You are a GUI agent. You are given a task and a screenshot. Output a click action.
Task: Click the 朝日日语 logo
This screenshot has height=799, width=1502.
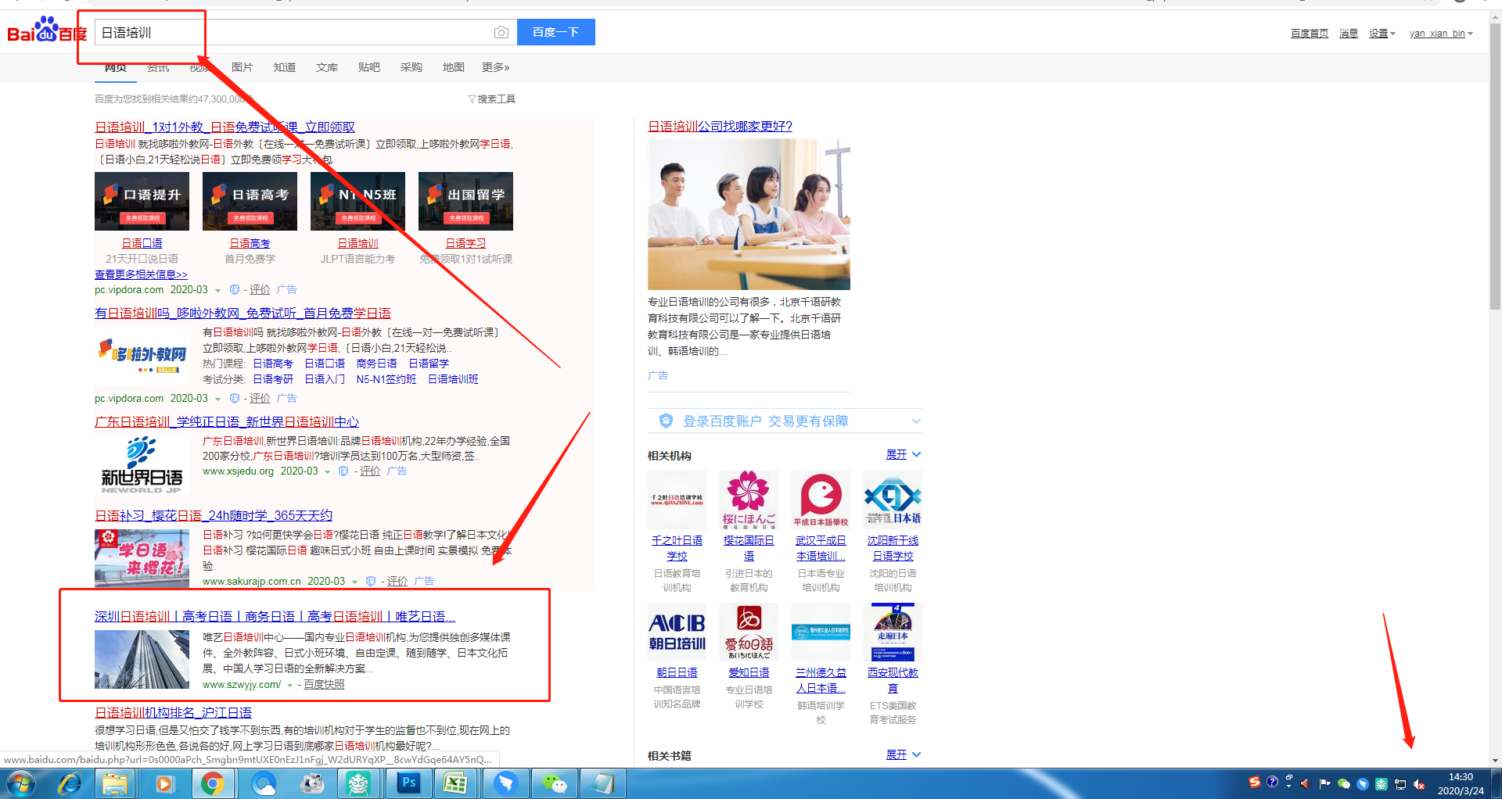point(677,632)
